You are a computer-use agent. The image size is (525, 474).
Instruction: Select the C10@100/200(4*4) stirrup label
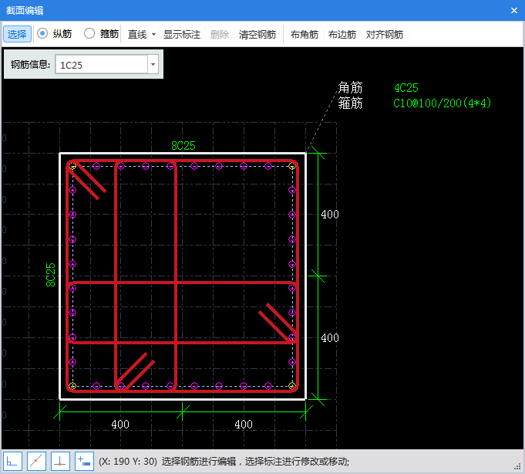point(442,103)
